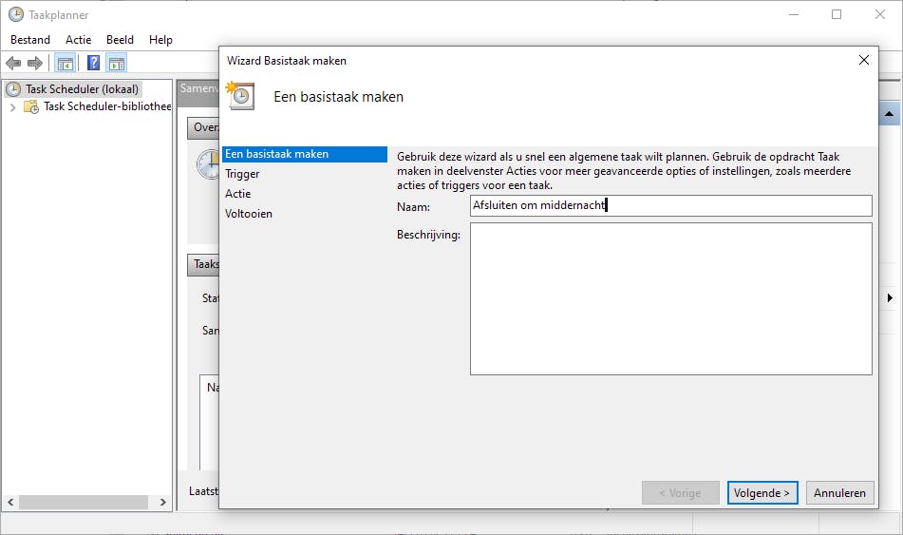Select the Een basistaak maken wizard step

pyautogui.click(x=305, y=154)
